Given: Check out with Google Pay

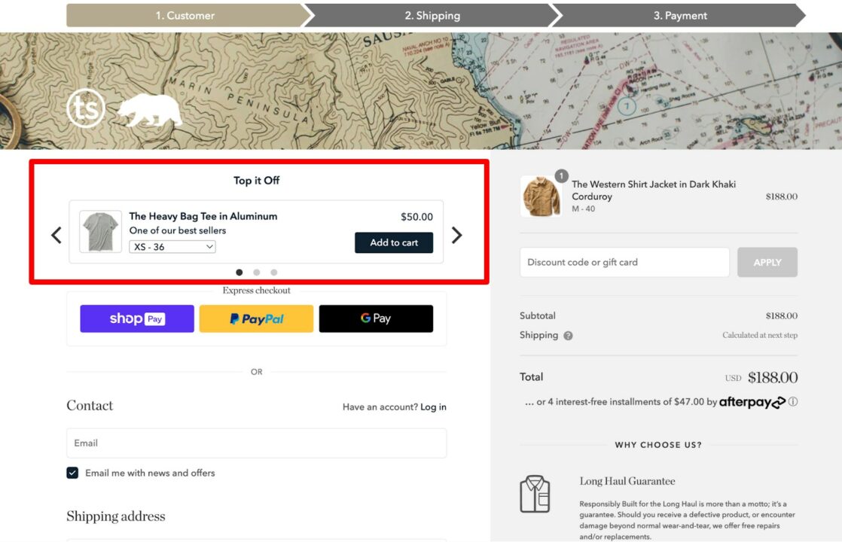Looking at the screenshot, I should [376, 318].
